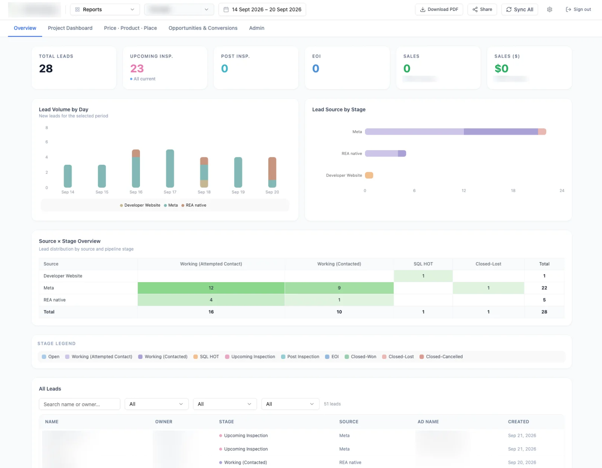Click the Total Leads card value 28
602x468 pixels.
tap(46, 68)
